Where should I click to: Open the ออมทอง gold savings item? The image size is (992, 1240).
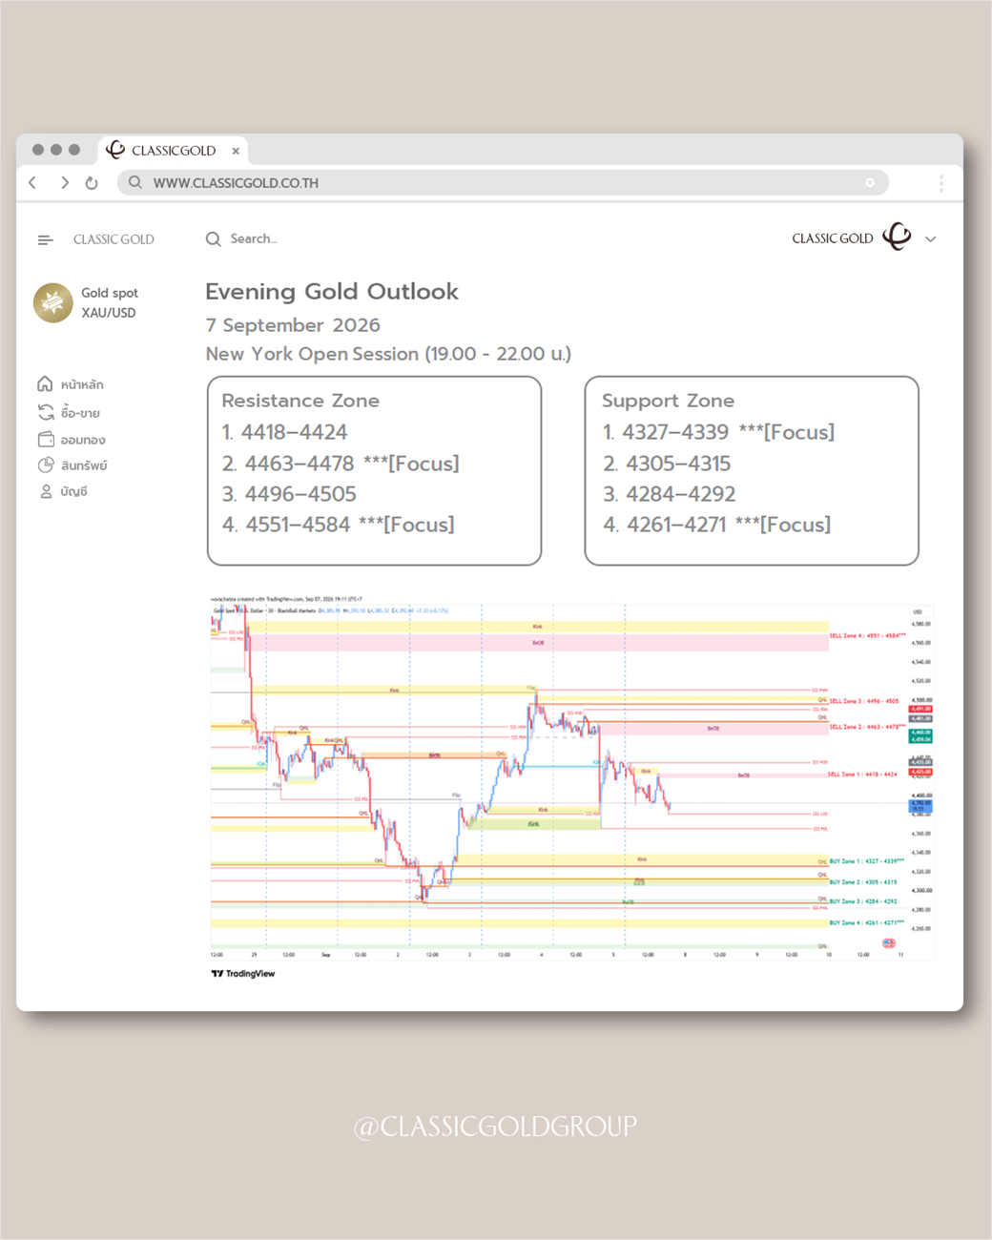[72, 440]
